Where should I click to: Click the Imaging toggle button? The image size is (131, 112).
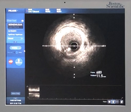coord(16,48)
